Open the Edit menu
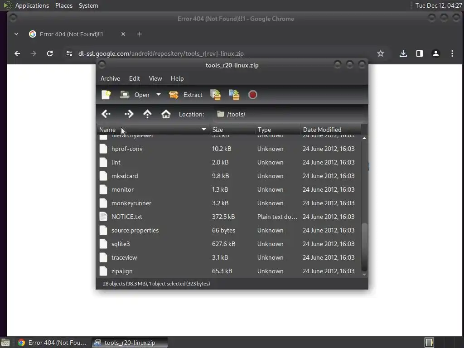464x348 pixels. pos(134,78)
